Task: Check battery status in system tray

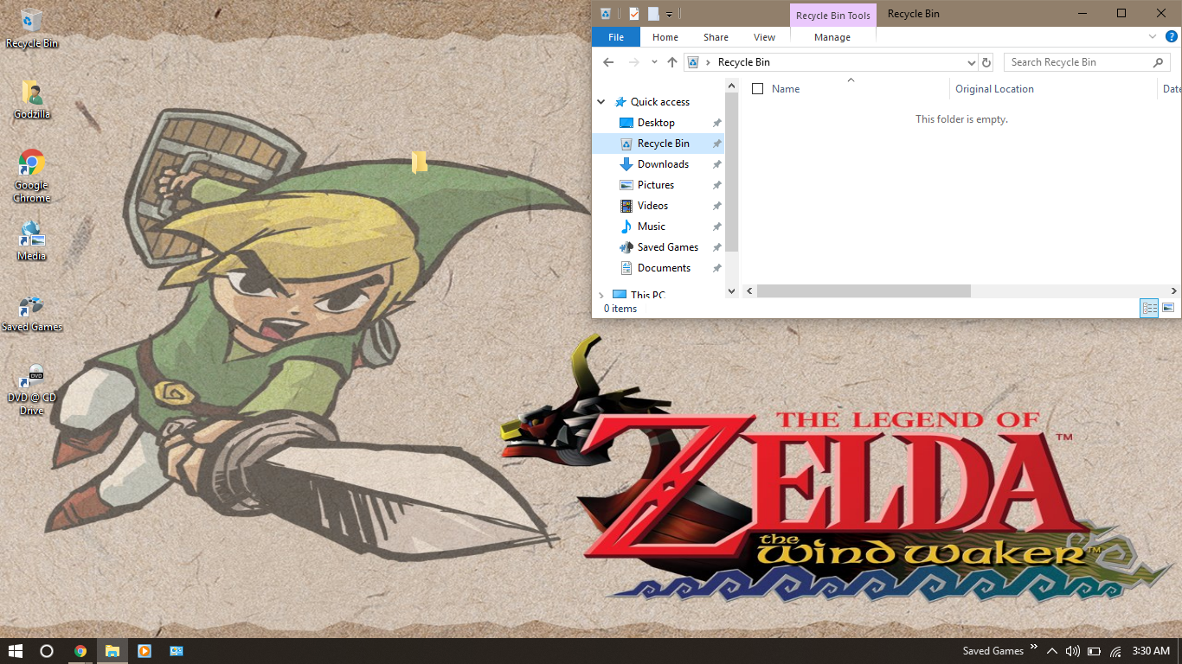Action: (1094, 651)
